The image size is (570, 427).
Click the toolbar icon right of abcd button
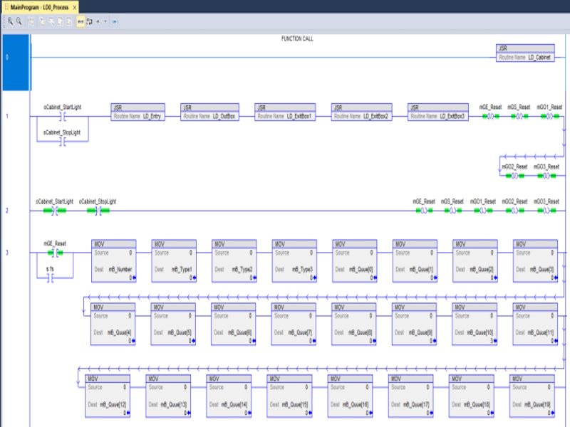(x=88, y=21)
